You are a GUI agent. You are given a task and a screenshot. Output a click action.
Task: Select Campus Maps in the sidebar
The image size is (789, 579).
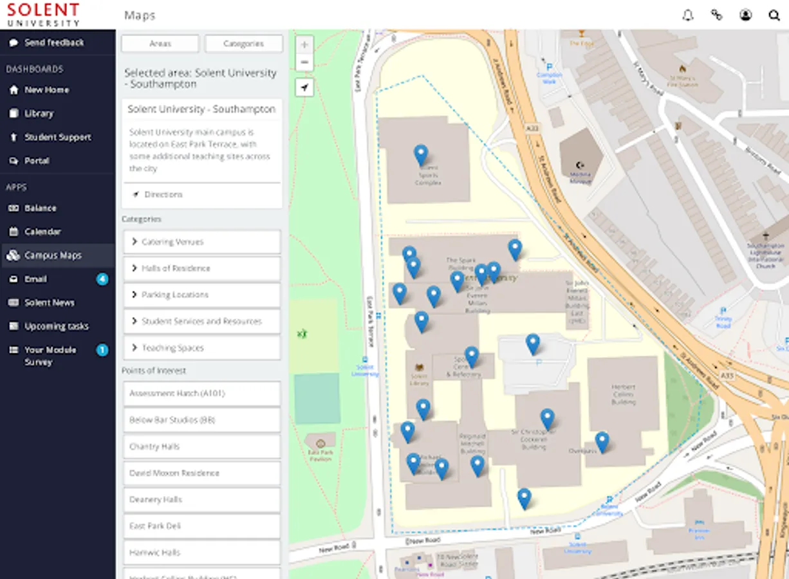58,255
